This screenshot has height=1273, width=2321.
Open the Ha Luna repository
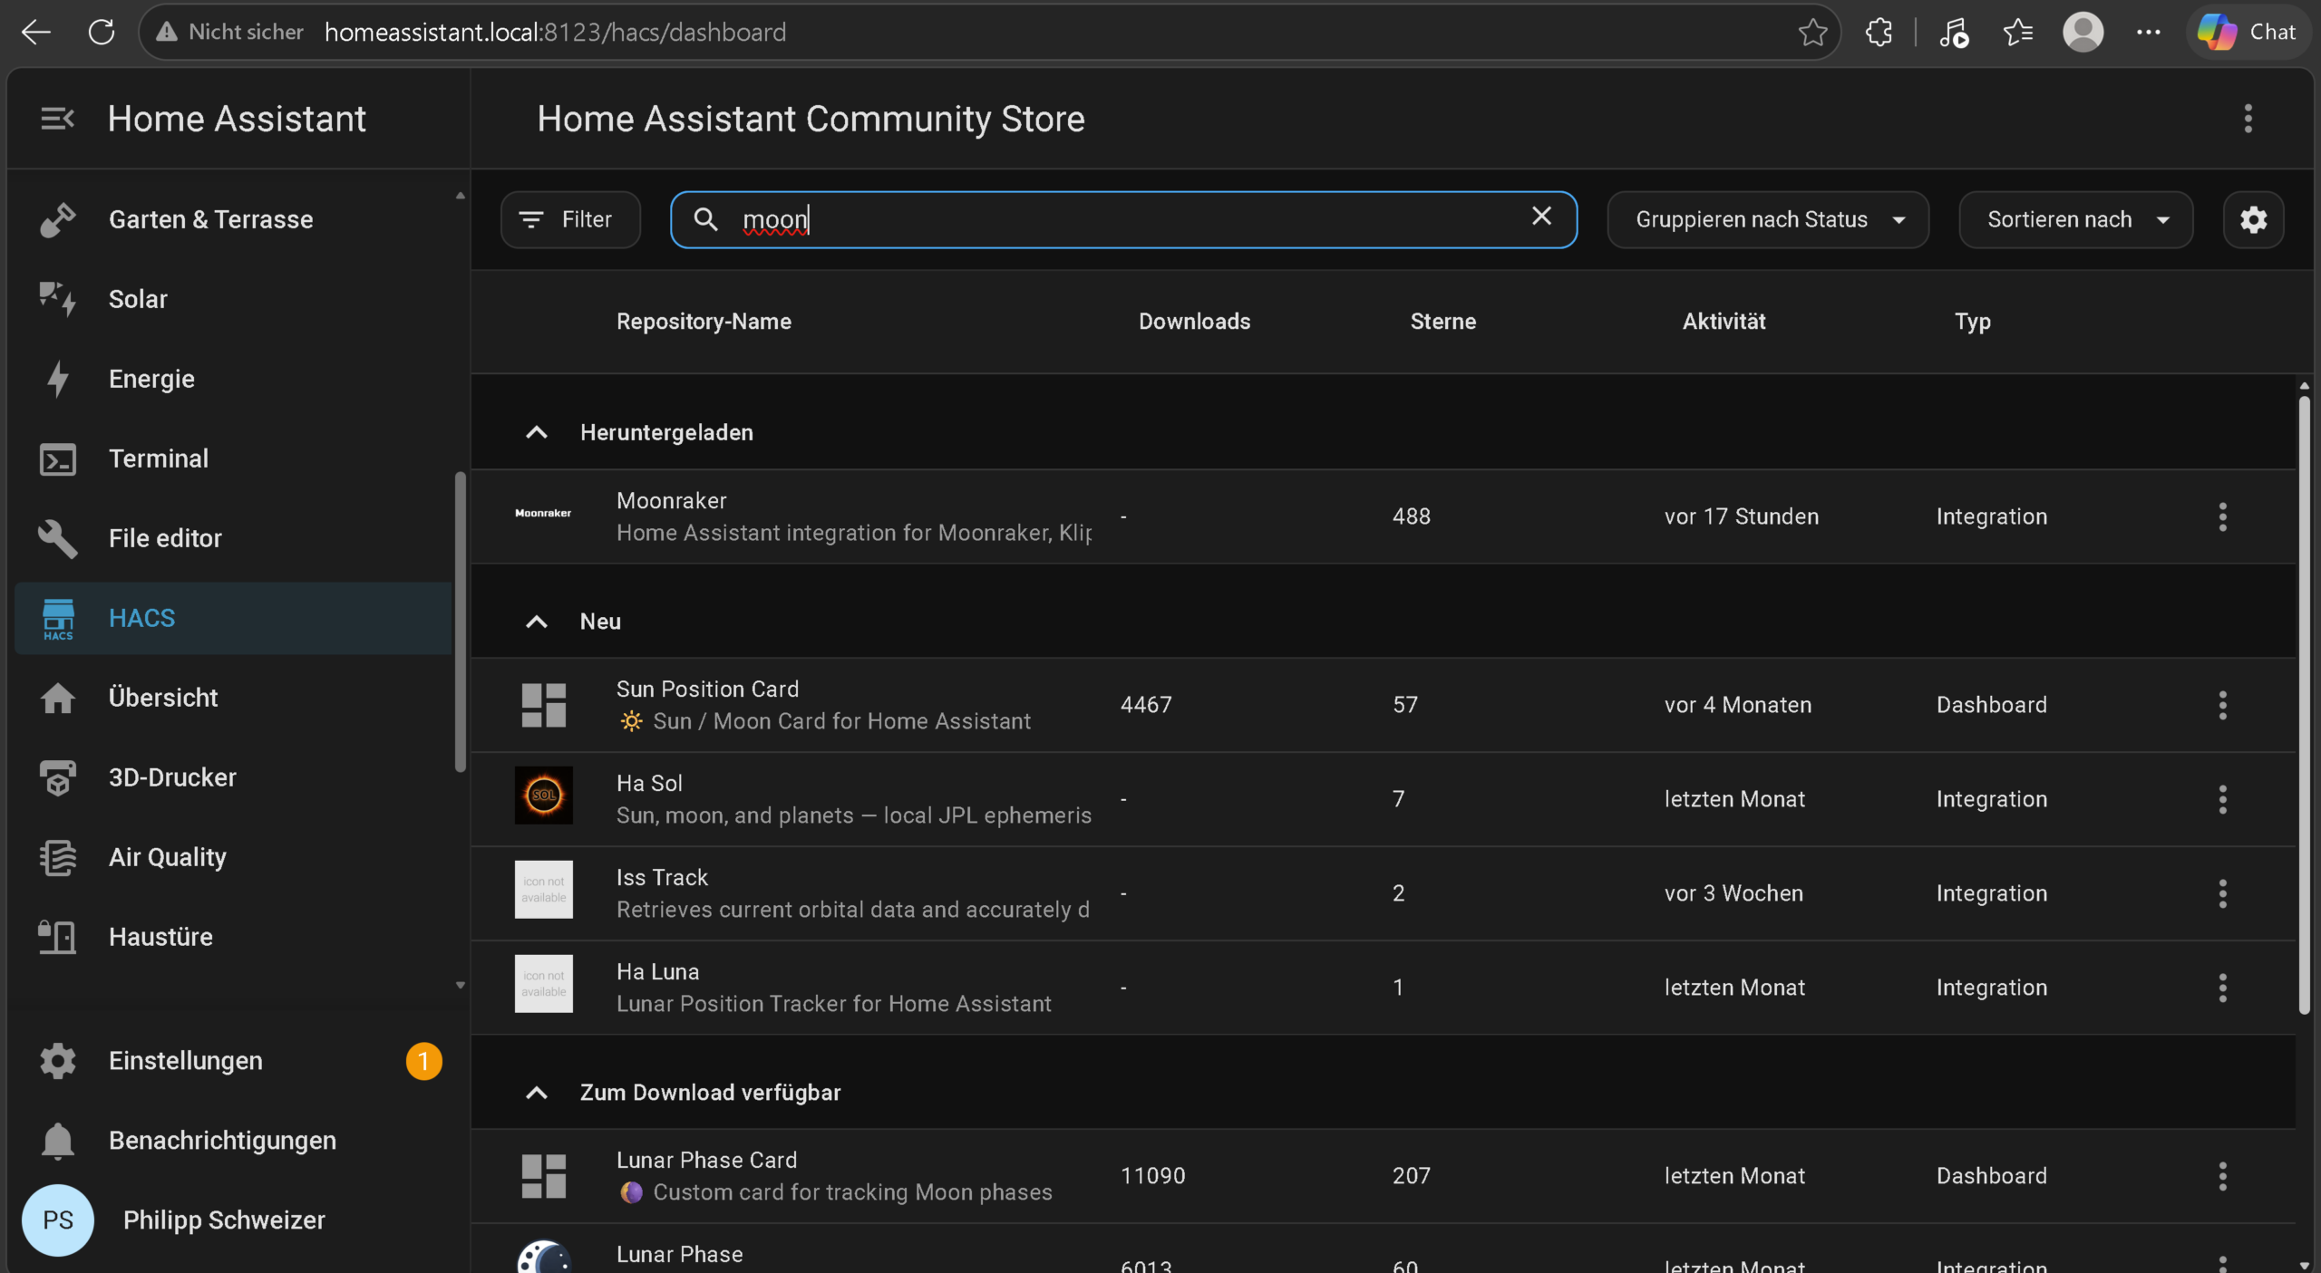point(1384,988)
